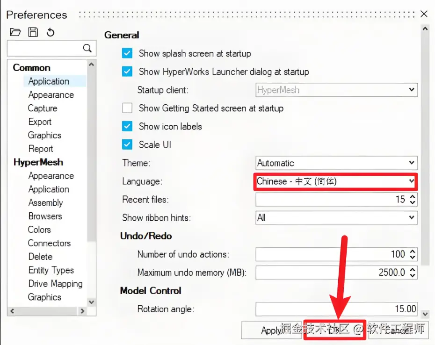435x345 pixels.
Task: Decrease Number of undo actions value
Action: click(413, 257)
